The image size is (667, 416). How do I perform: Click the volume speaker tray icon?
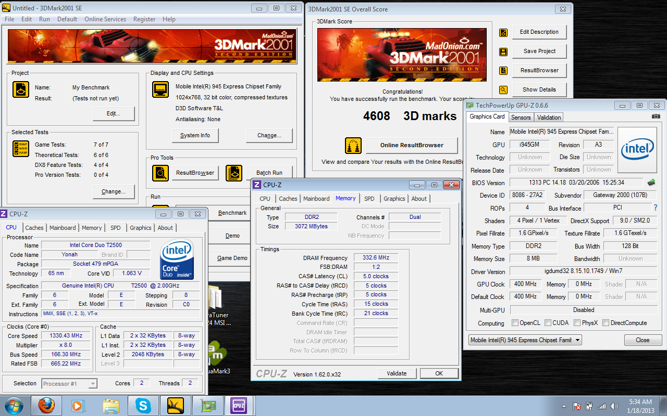pyautogui.click(x=615, y=406)
